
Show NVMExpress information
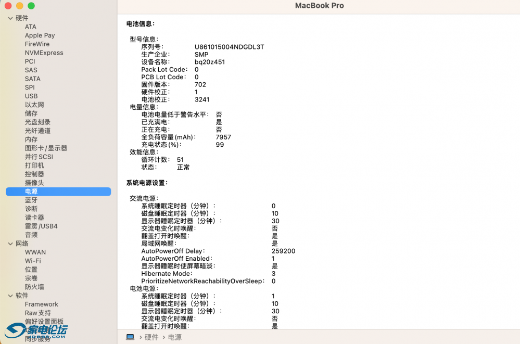[44, 53]
